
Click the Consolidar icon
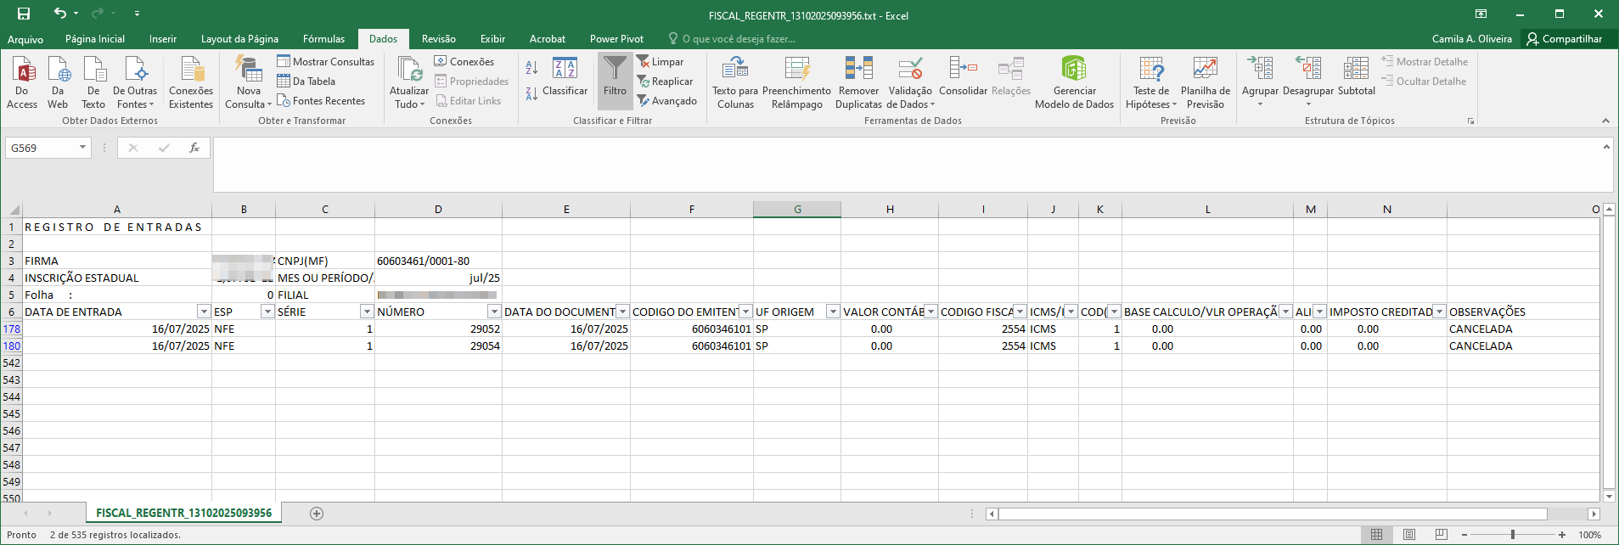point(963,70)
